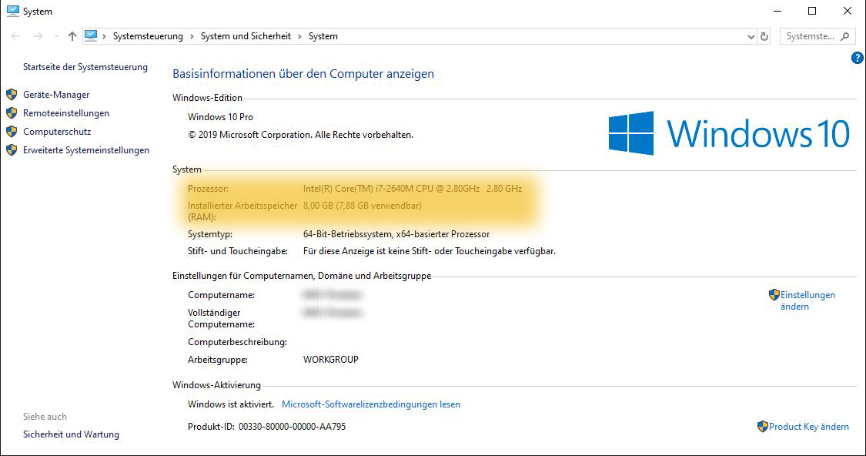Click the Windows 10 logo
The image size is (866, 456).
[729, 133]
